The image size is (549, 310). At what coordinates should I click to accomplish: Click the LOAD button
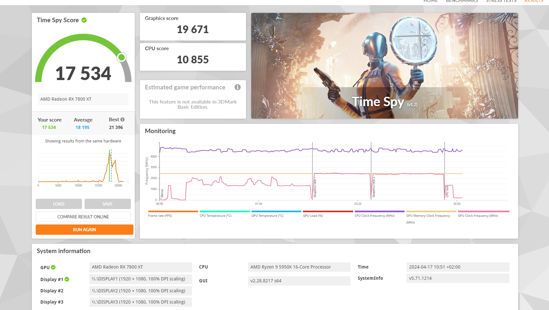point(59,204)
